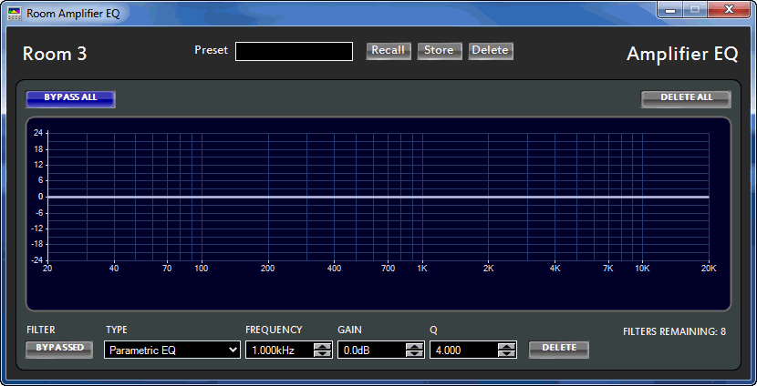Focus the Preset name input field
The image size is (757, 386).
coord(294,52)
